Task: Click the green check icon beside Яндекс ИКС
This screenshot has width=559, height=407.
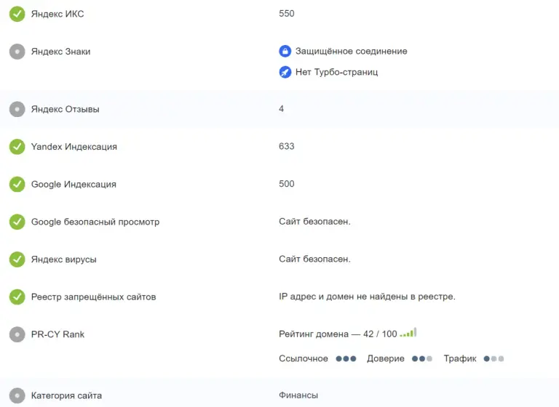Action: click(17, 14)
